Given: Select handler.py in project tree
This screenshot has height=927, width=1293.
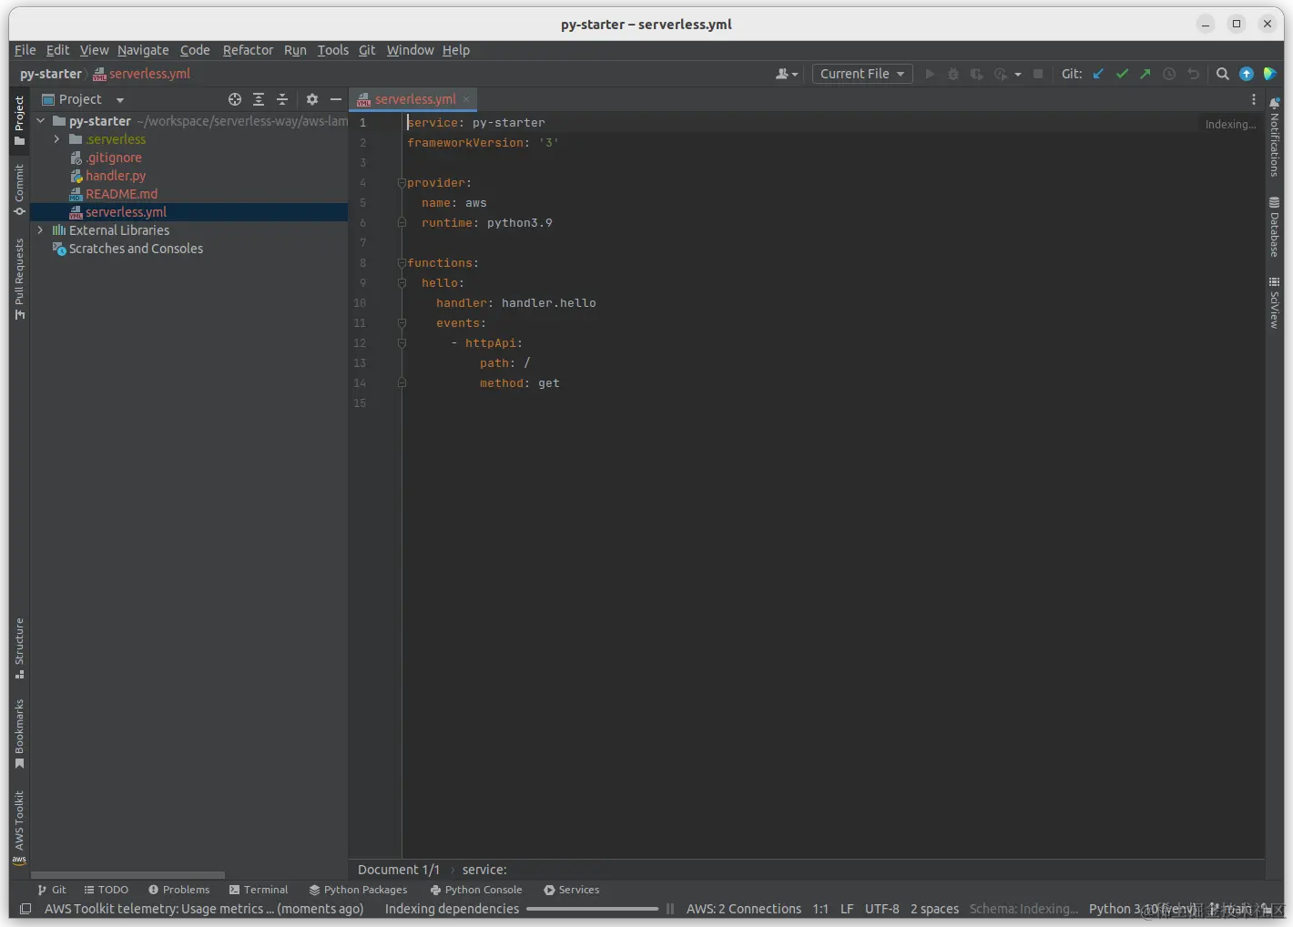Looking at the screenshot, I should pos(116,176).
